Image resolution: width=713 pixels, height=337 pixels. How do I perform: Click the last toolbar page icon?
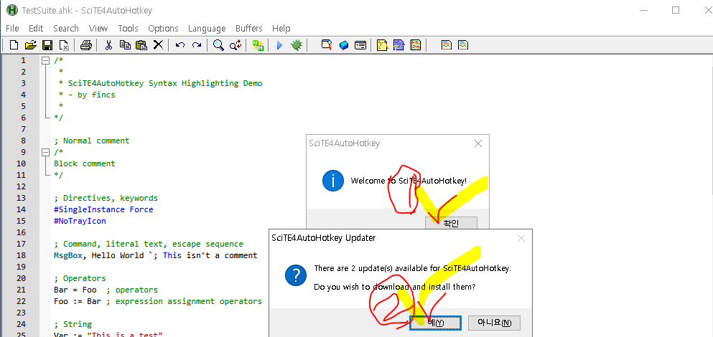click(x=463, y=45)
